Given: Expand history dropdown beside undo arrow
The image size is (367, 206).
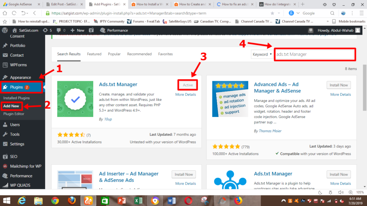Looking at the screenshot, I should (x=27, y=13).
